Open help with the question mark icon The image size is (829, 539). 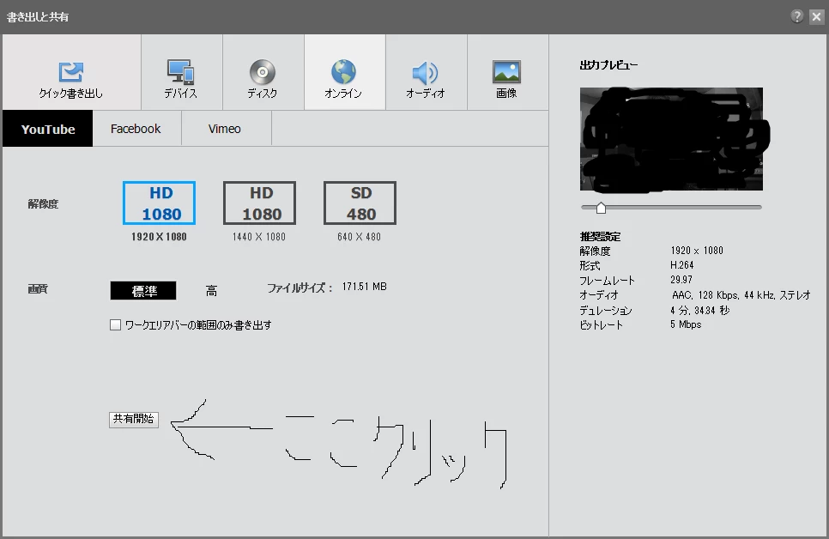[796, 16]
